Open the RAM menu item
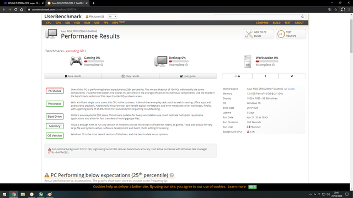The height and width of the screenshot is (198, 353). tap(87, 23)
